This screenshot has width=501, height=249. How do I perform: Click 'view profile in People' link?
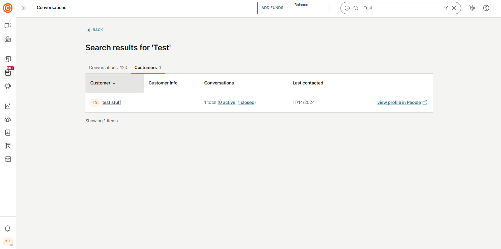coord(399,103)
